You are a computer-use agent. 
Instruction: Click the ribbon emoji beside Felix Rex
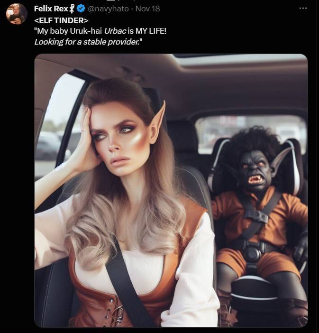tap(72, 9)
